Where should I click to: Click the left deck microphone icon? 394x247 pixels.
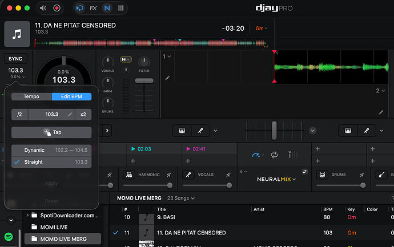coord(200,131)
